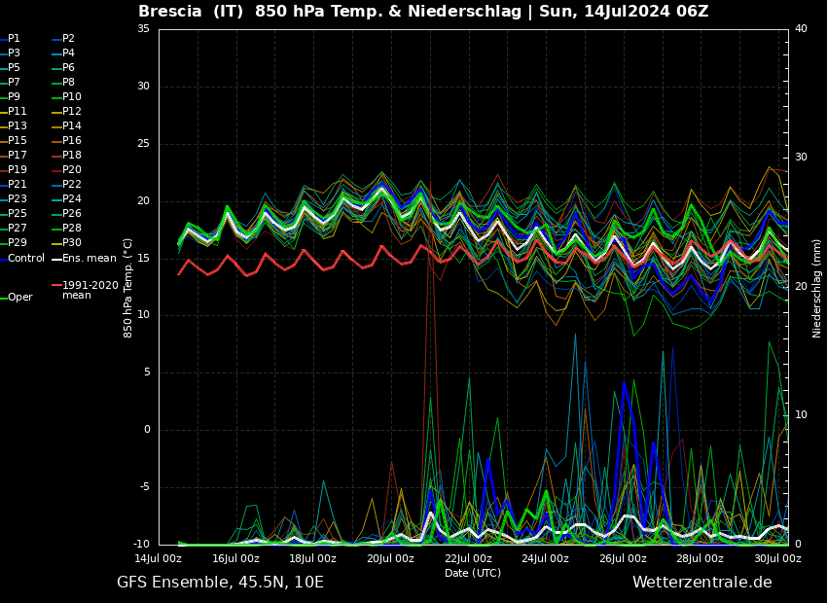827x603 pixels.
Task: Click the 28Jul 00z date tick
Action: click(x=700, y=558)
